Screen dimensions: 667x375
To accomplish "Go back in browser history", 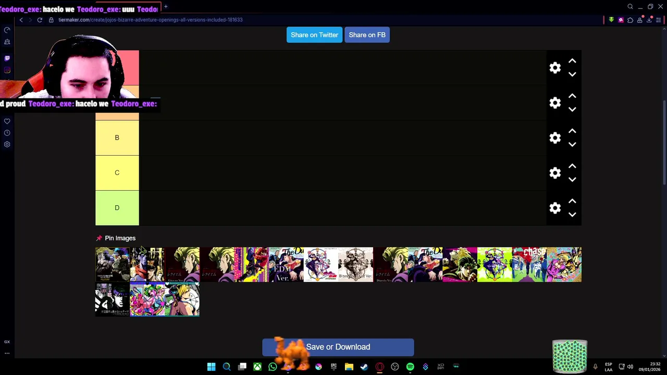I will click(21, 20).
